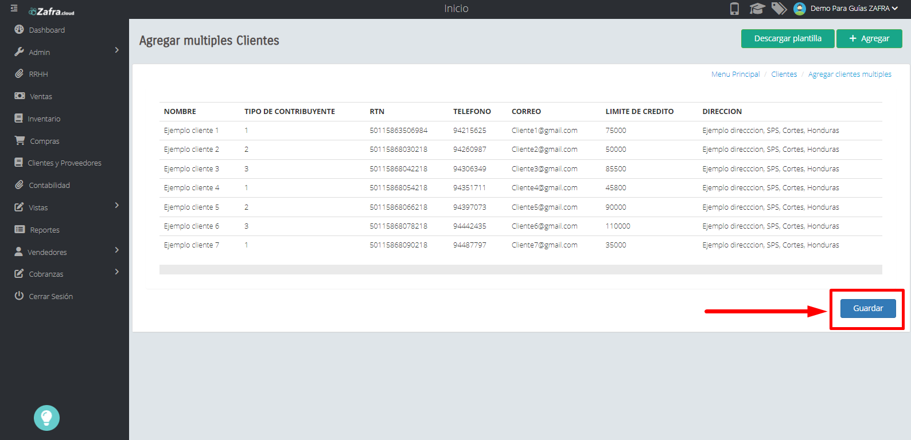911x440 pixels.
Task: Click the plus icon on Agregar
Action: click(x=853, y=38)
